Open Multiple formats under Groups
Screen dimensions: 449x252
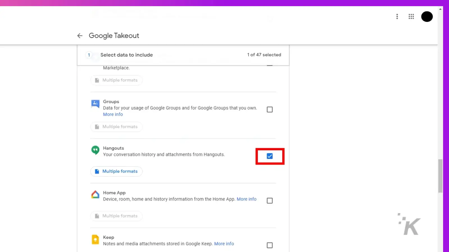116,127
